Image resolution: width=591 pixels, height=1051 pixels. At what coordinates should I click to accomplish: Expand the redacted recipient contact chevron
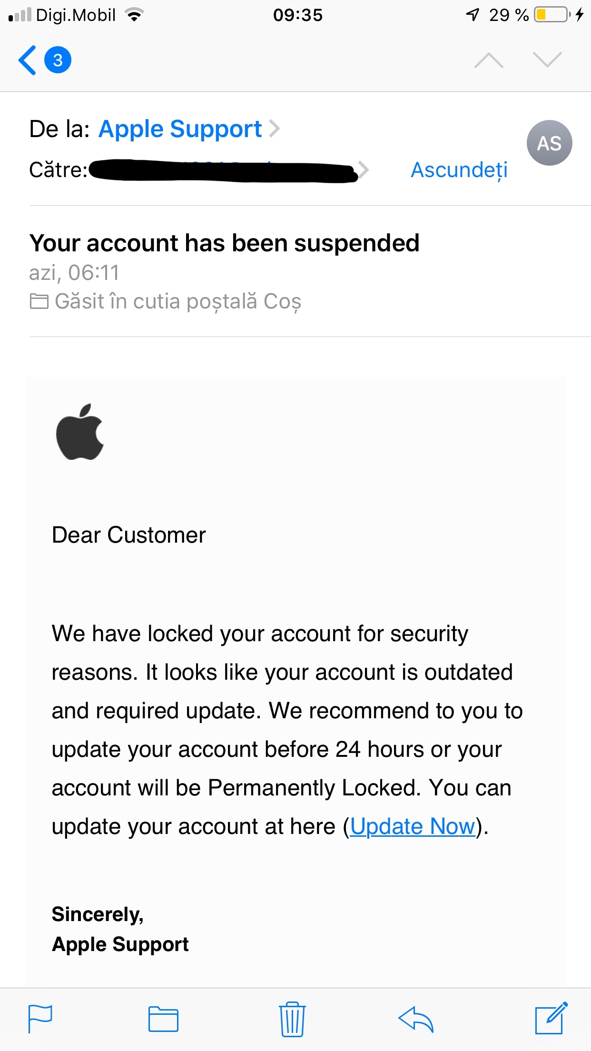[x=364, y=170]
